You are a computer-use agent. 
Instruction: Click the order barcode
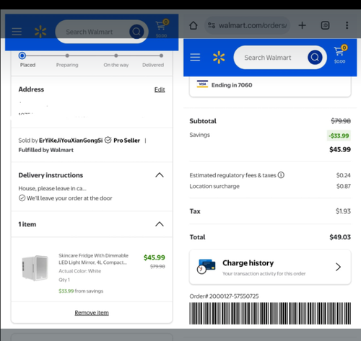[270, 314]
